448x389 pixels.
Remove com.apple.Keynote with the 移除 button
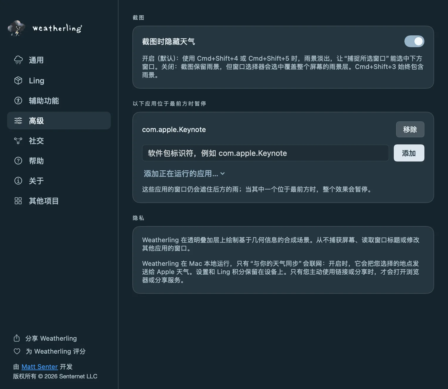[x=410, y=129]
